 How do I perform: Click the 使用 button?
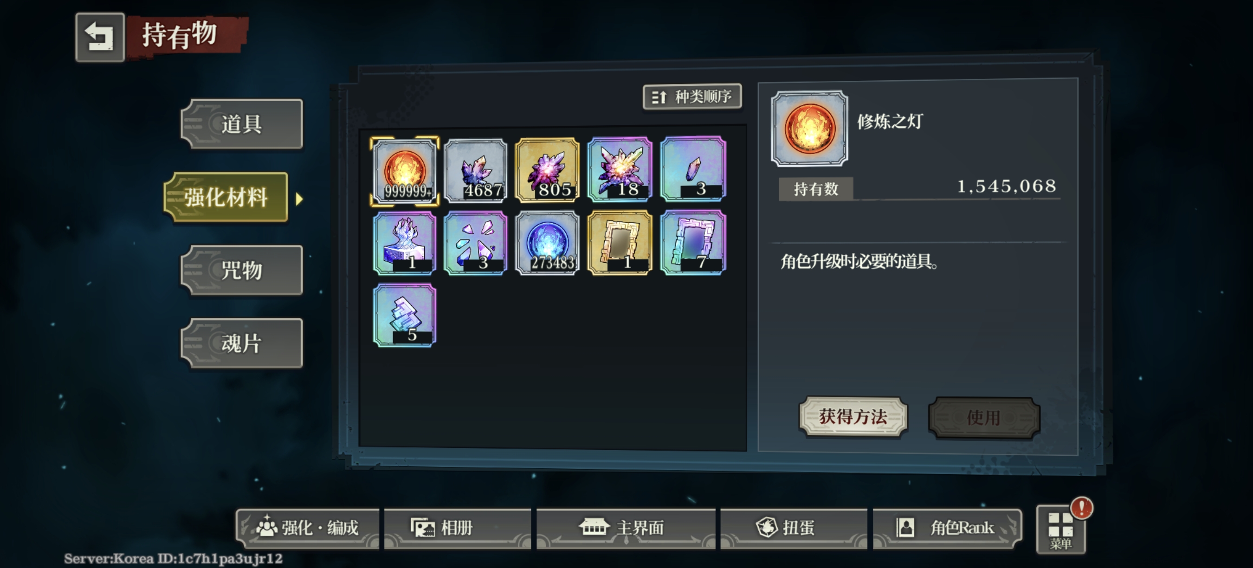[x=983, y=418]
